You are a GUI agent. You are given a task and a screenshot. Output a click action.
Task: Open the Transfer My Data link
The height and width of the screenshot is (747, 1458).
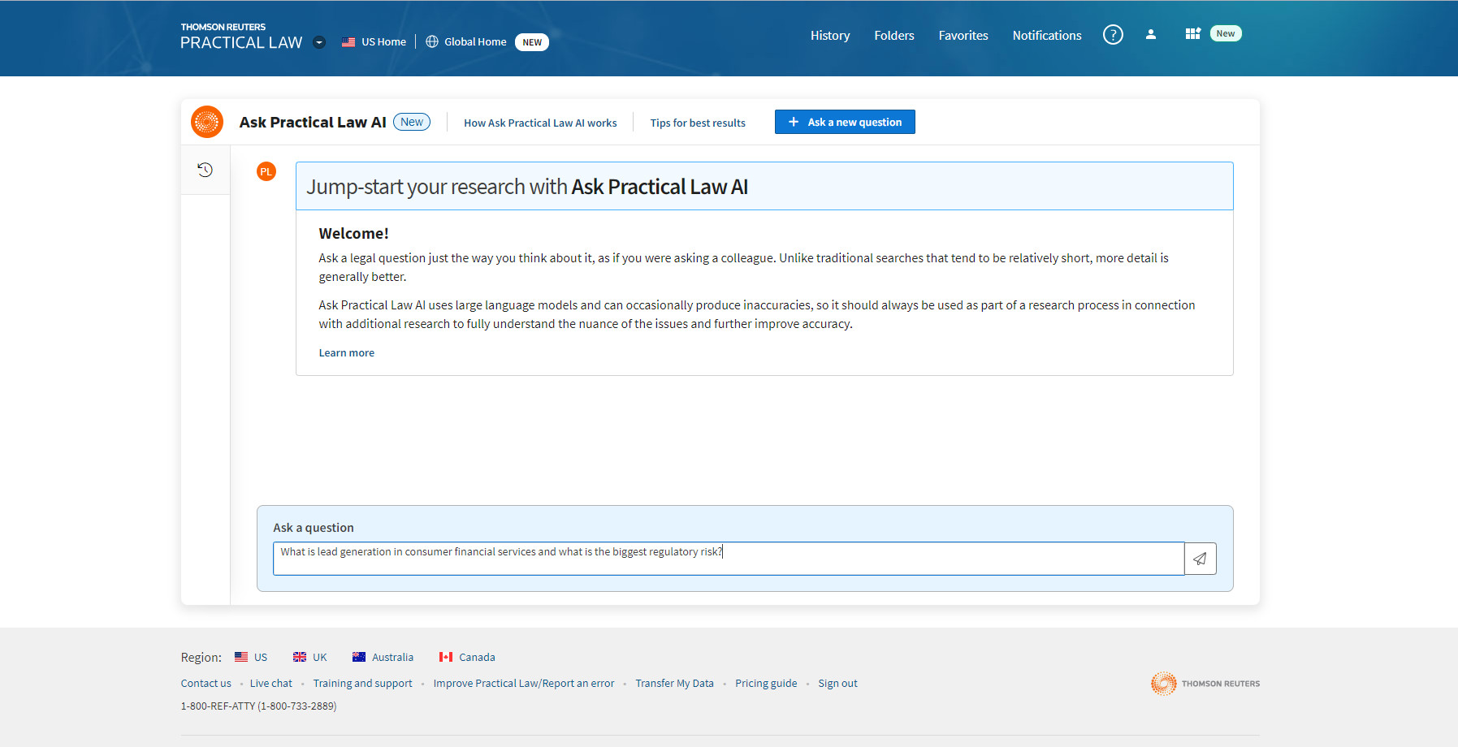(675, 683)
